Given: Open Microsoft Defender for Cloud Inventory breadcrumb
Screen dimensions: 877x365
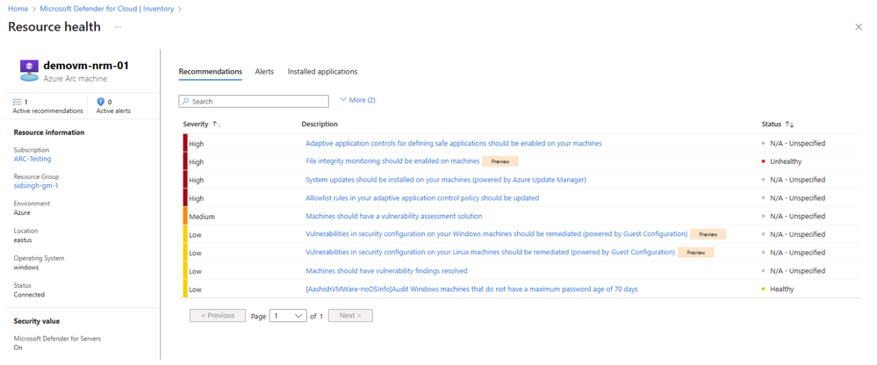Looking at the screenshot, I should pos(107,9).
